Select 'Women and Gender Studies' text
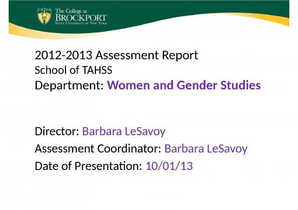 pyautogui.click(x=184, y=85)
